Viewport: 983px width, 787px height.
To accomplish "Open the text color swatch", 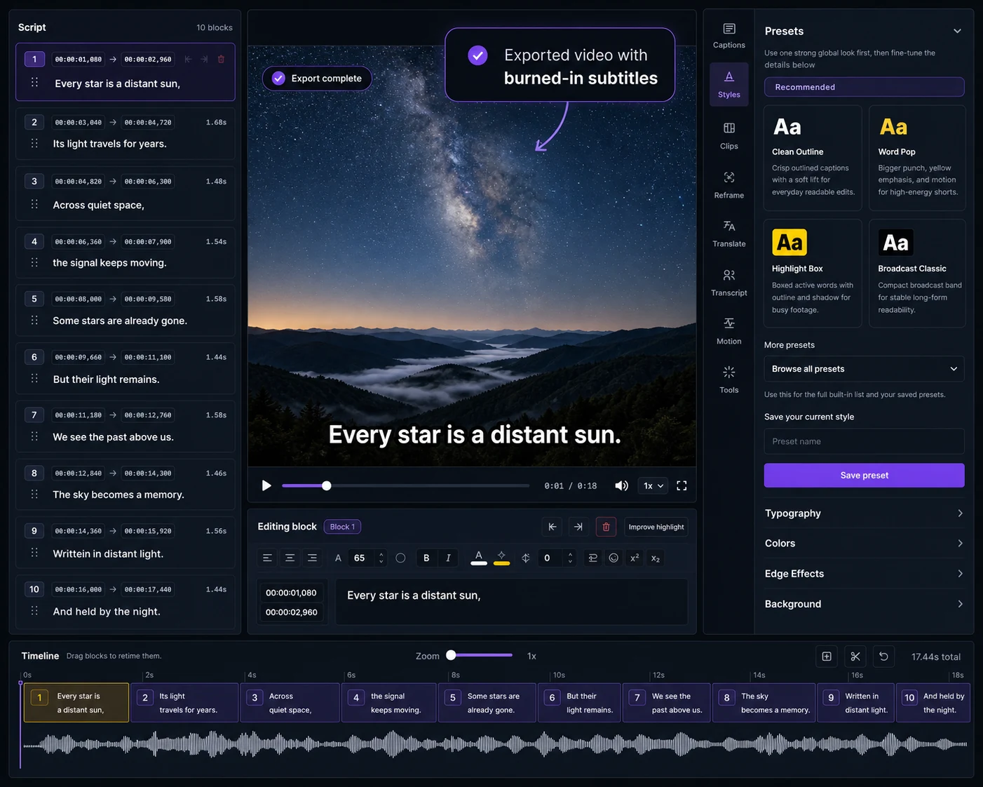I will [479, 558].
